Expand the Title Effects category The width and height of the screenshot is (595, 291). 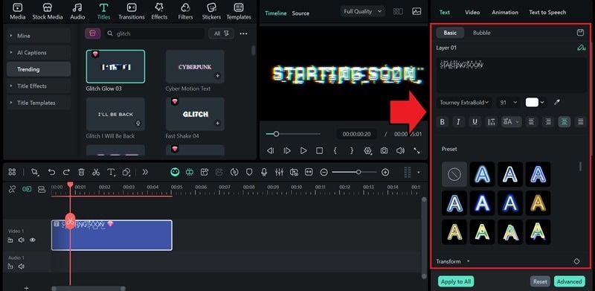(x=39, y=86)
